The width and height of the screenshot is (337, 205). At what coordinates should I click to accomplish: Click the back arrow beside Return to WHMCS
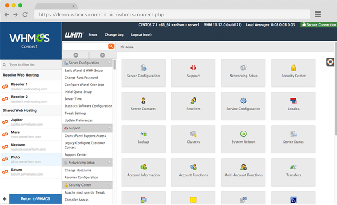click(4, 199)
